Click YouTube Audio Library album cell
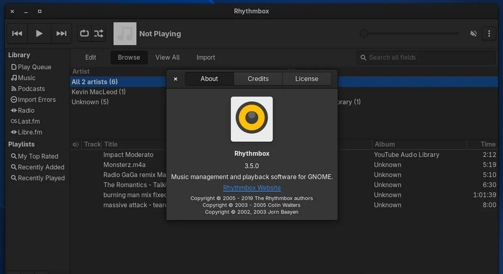 [406, 155]
